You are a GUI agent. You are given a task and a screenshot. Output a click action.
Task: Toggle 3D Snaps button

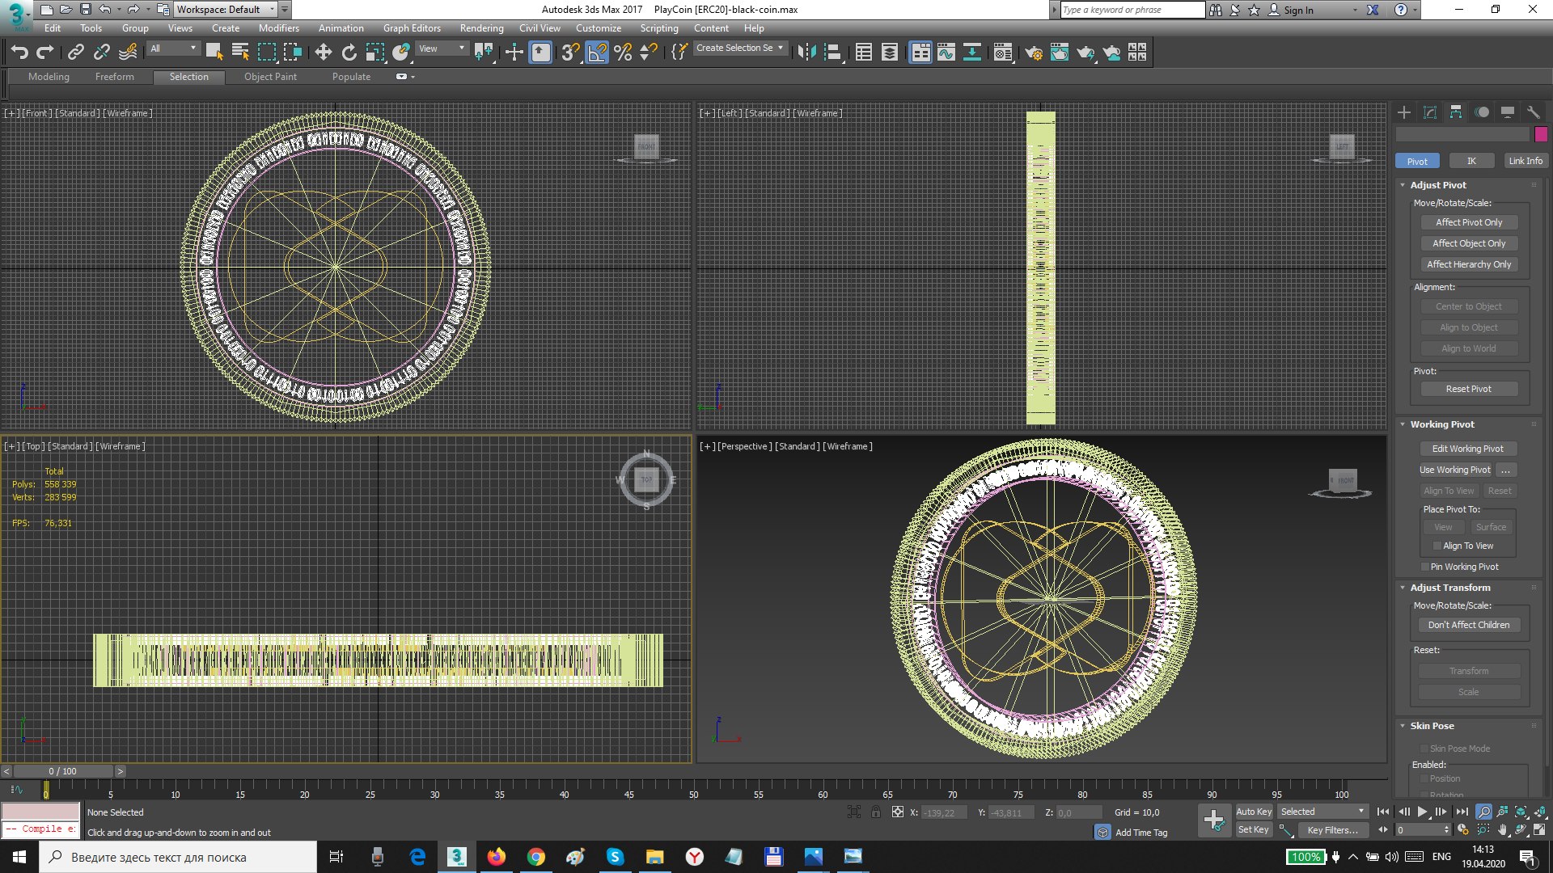tap(570, 53)
